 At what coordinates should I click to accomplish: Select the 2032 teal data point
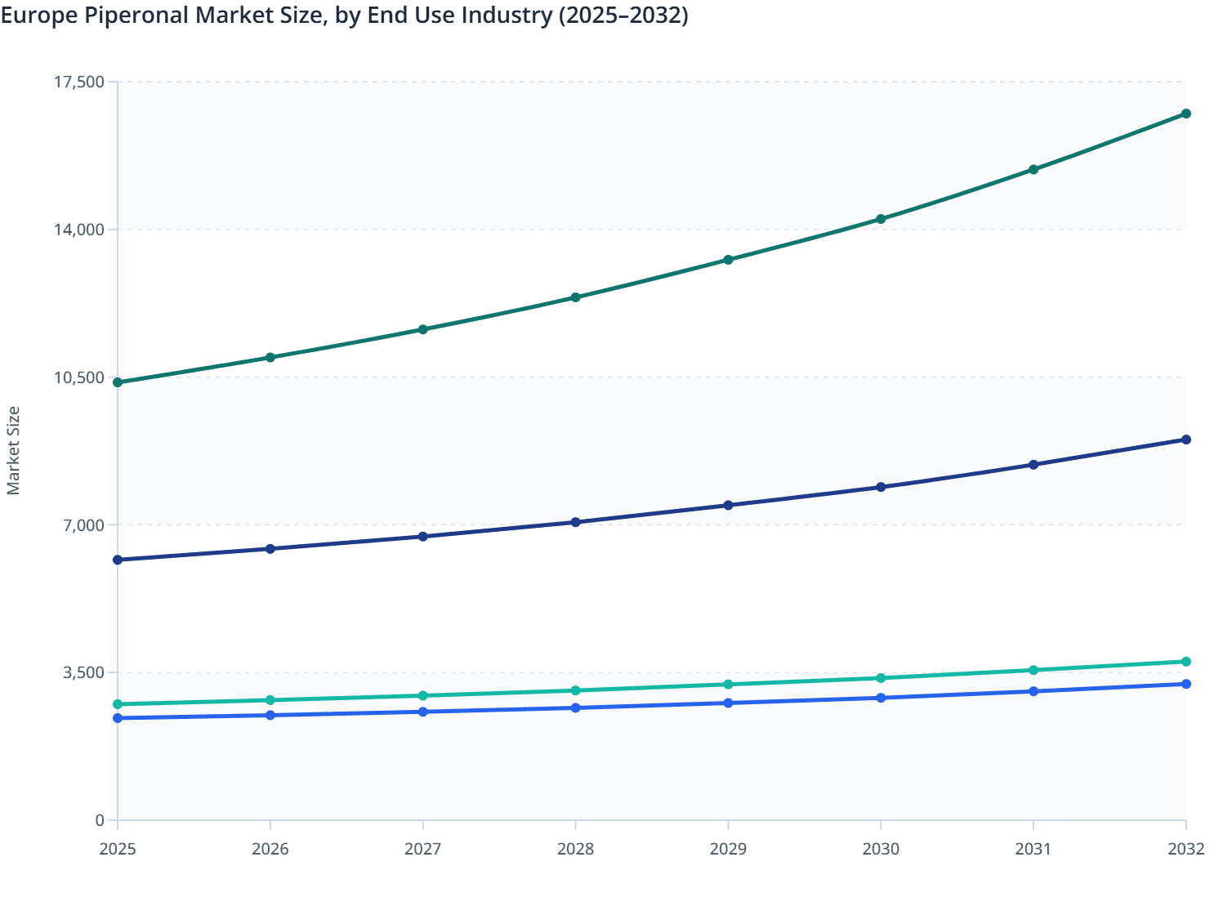1186,662
